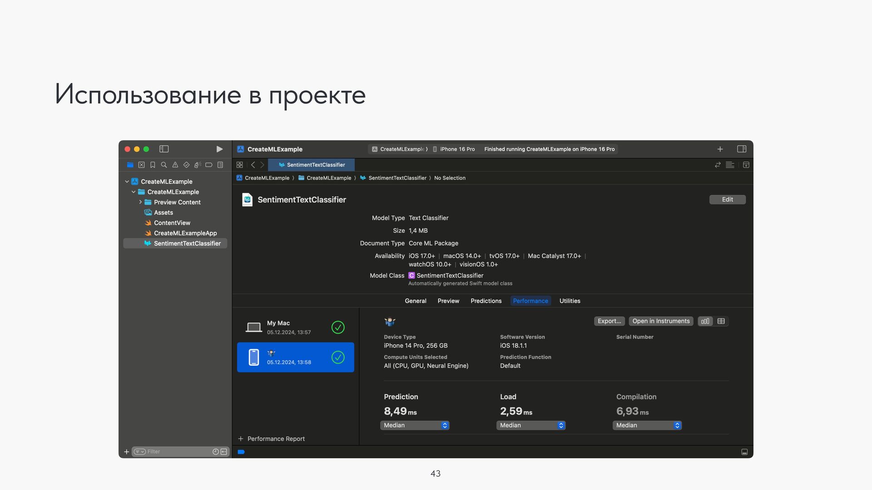Switch performance view to table mode

721,321
